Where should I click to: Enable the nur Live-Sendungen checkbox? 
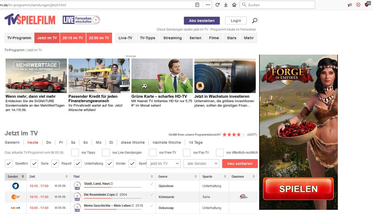[106, 153]
